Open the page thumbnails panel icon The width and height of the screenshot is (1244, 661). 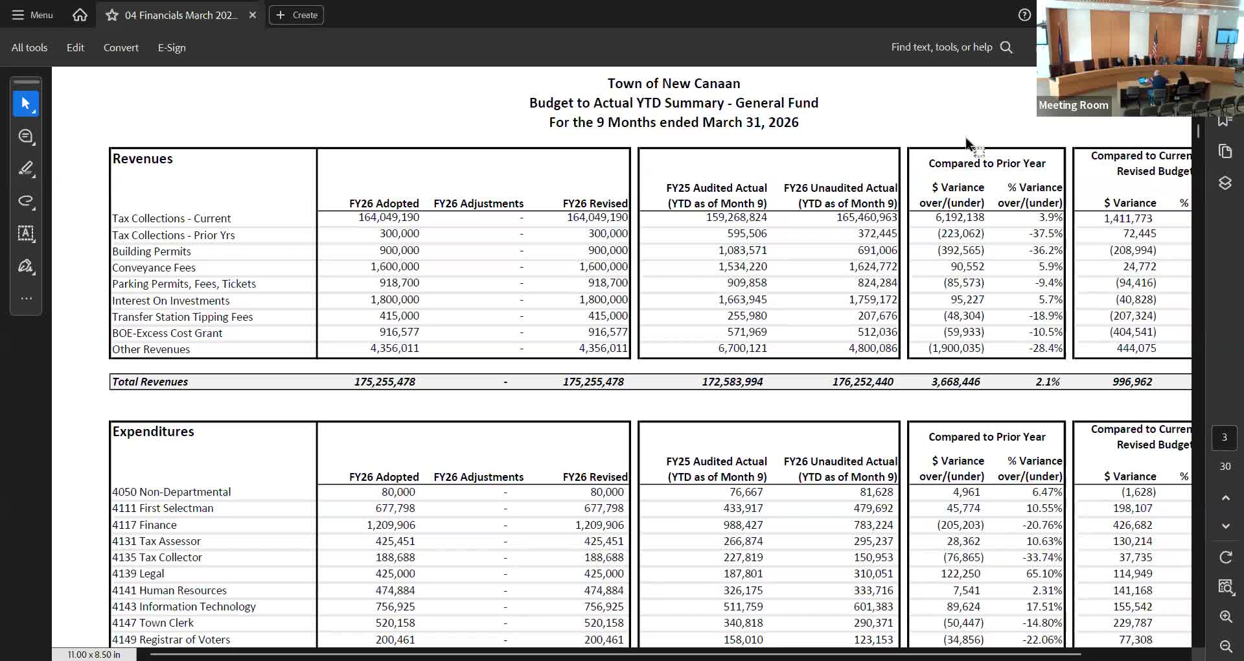tap(1225, 151)
